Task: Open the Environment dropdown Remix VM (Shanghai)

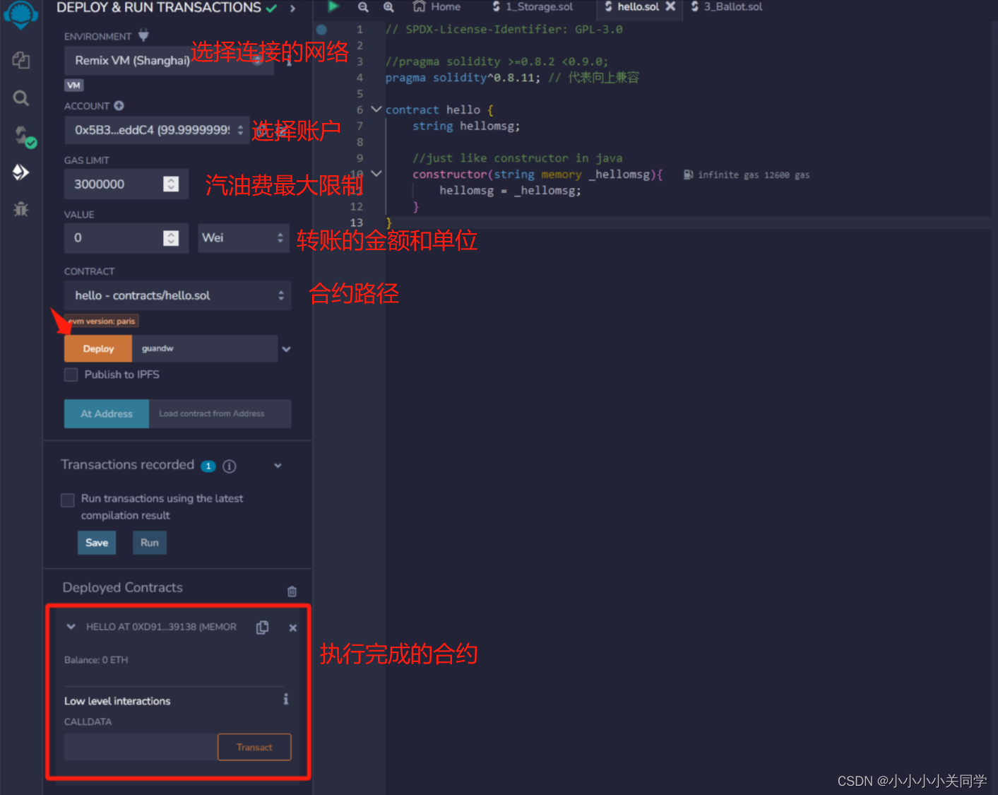Action: click(x=169, y=61)
